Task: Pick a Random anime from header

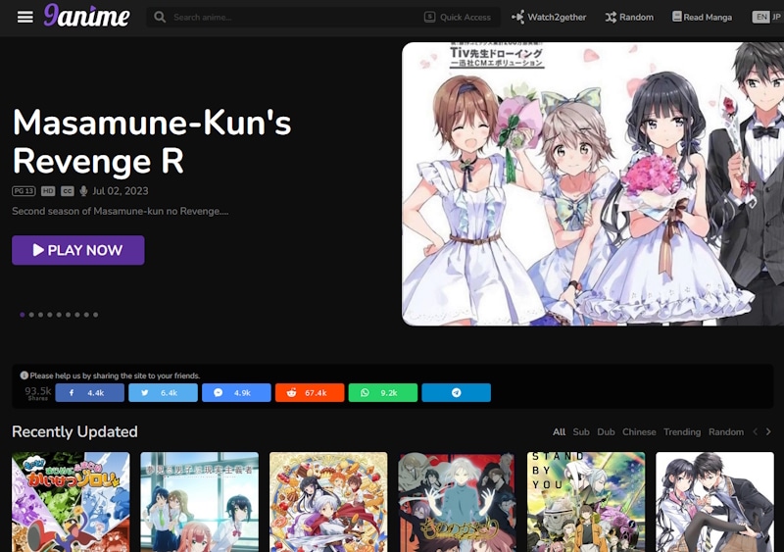Action: 629,17
